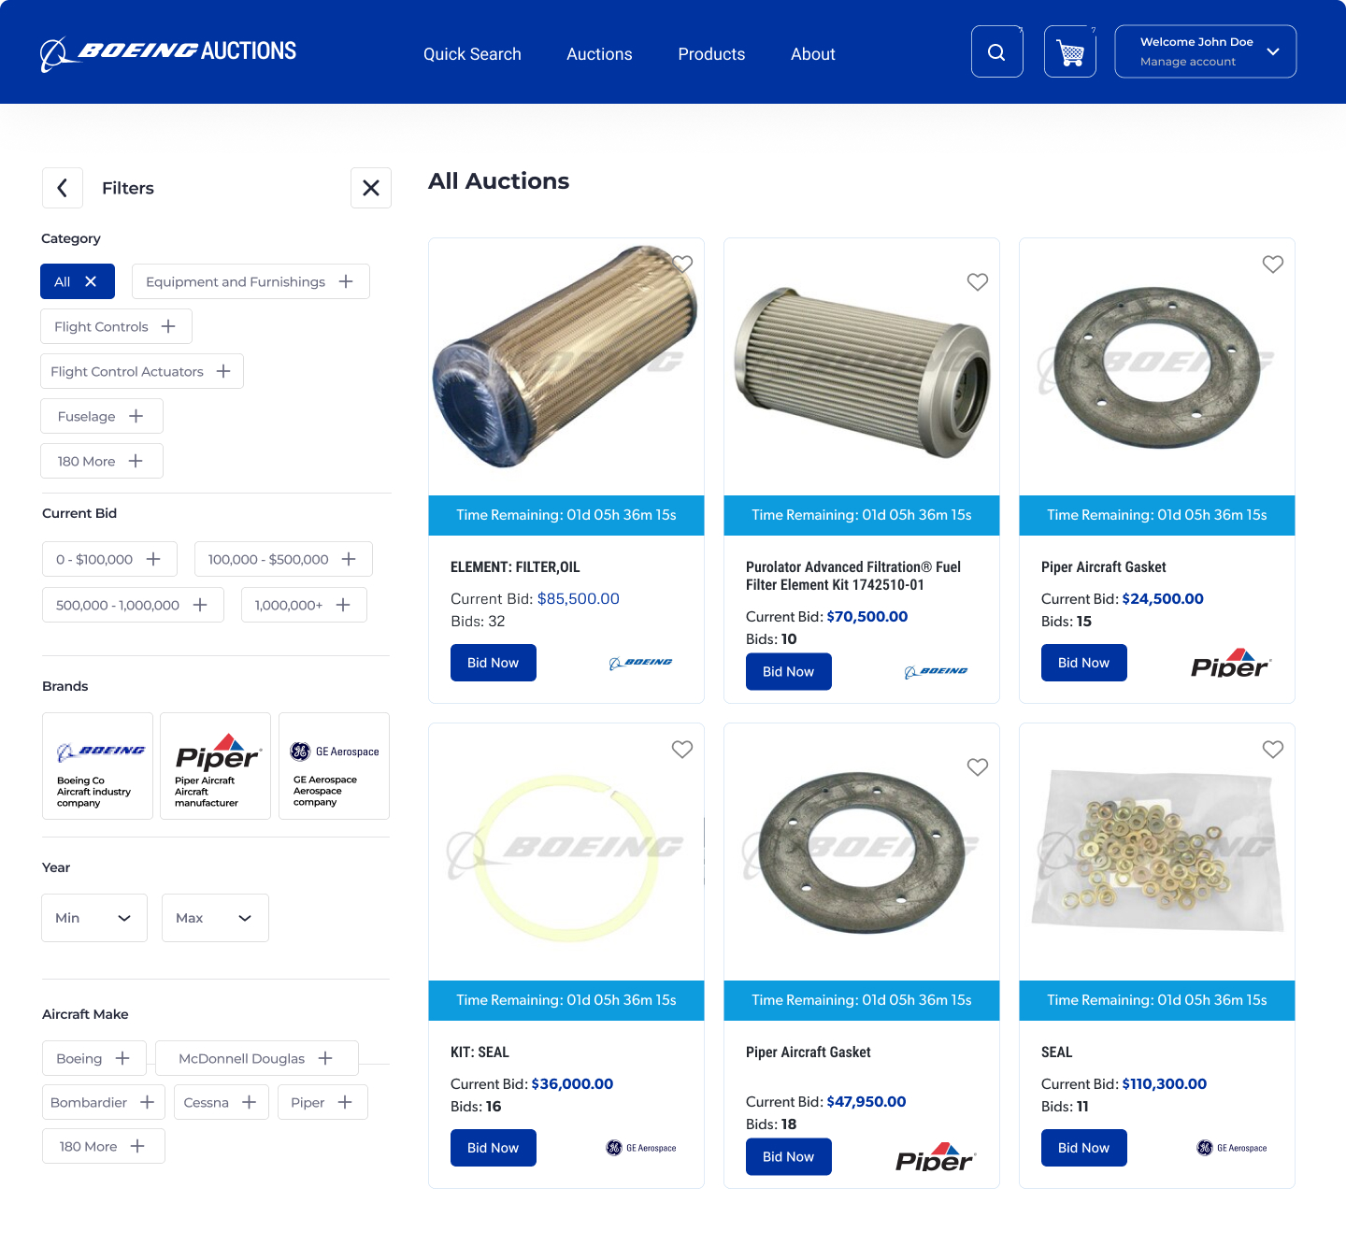Remove the All category filter
This screenshot has width=1346, height=1260.
coord(78,281)
